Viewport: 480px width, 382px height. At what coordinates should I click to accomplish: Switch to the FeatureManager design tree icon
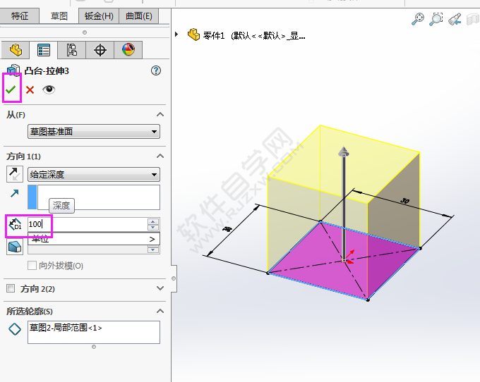click(15, 50)
